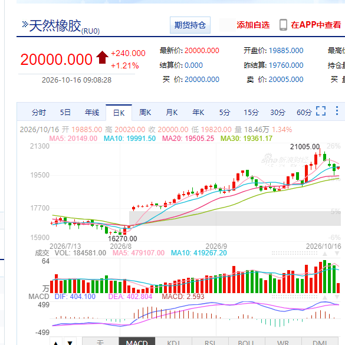Switch to the 5分 chart tab
Screen dimensions: 345x345
coord(225,113)
